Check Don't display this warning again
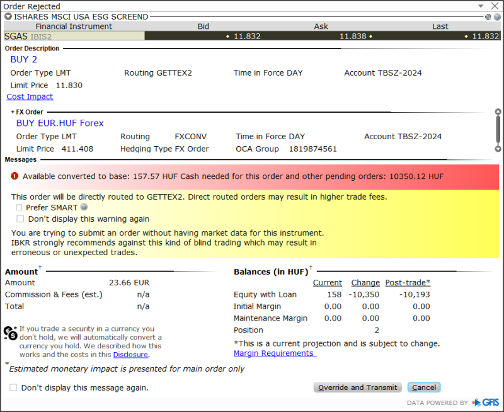The height and width of the screenshot is (412, 504). [x=20, y=219]
